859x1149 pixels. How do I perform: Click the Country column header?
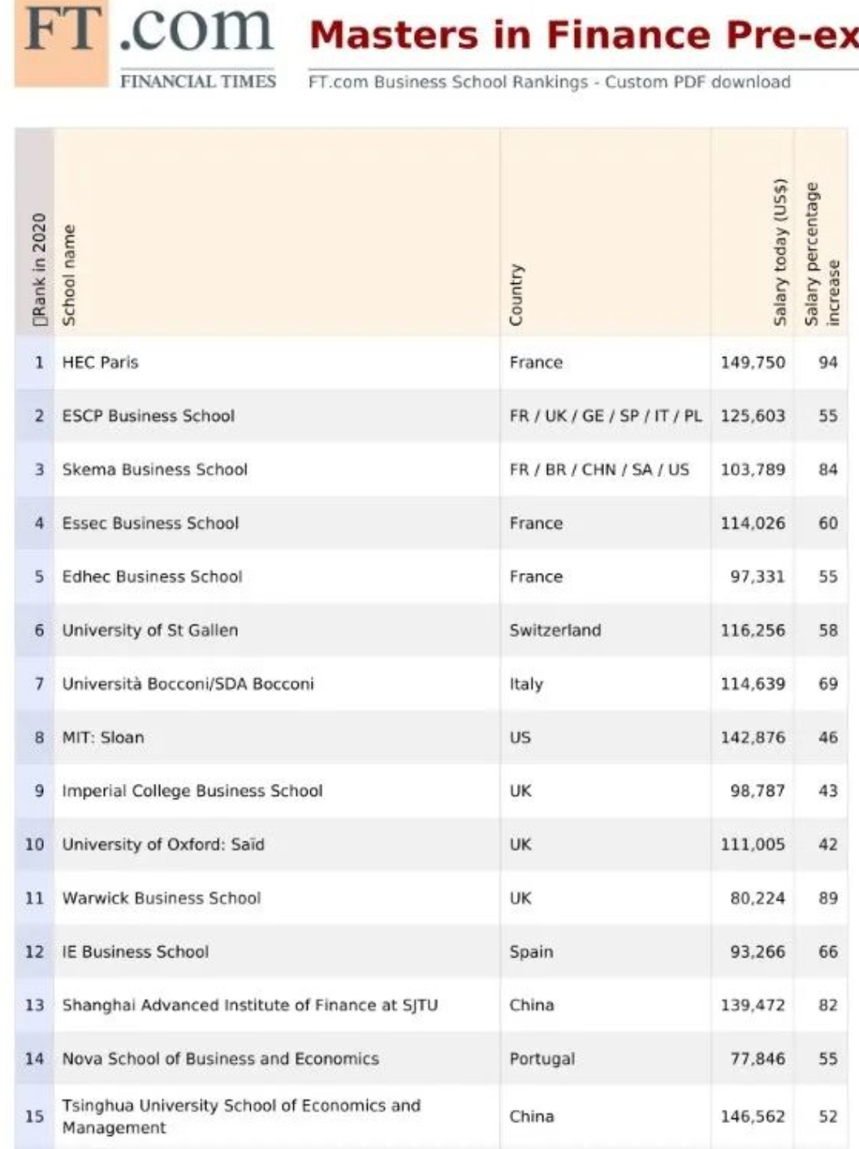516,294
